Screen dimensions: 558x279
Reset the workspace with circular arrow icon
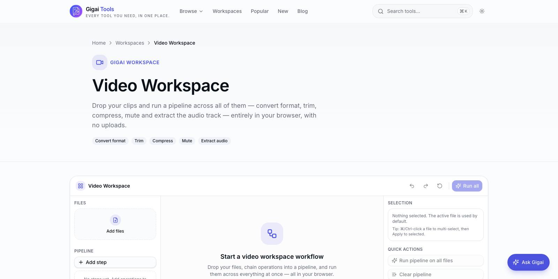pos(440,186)
